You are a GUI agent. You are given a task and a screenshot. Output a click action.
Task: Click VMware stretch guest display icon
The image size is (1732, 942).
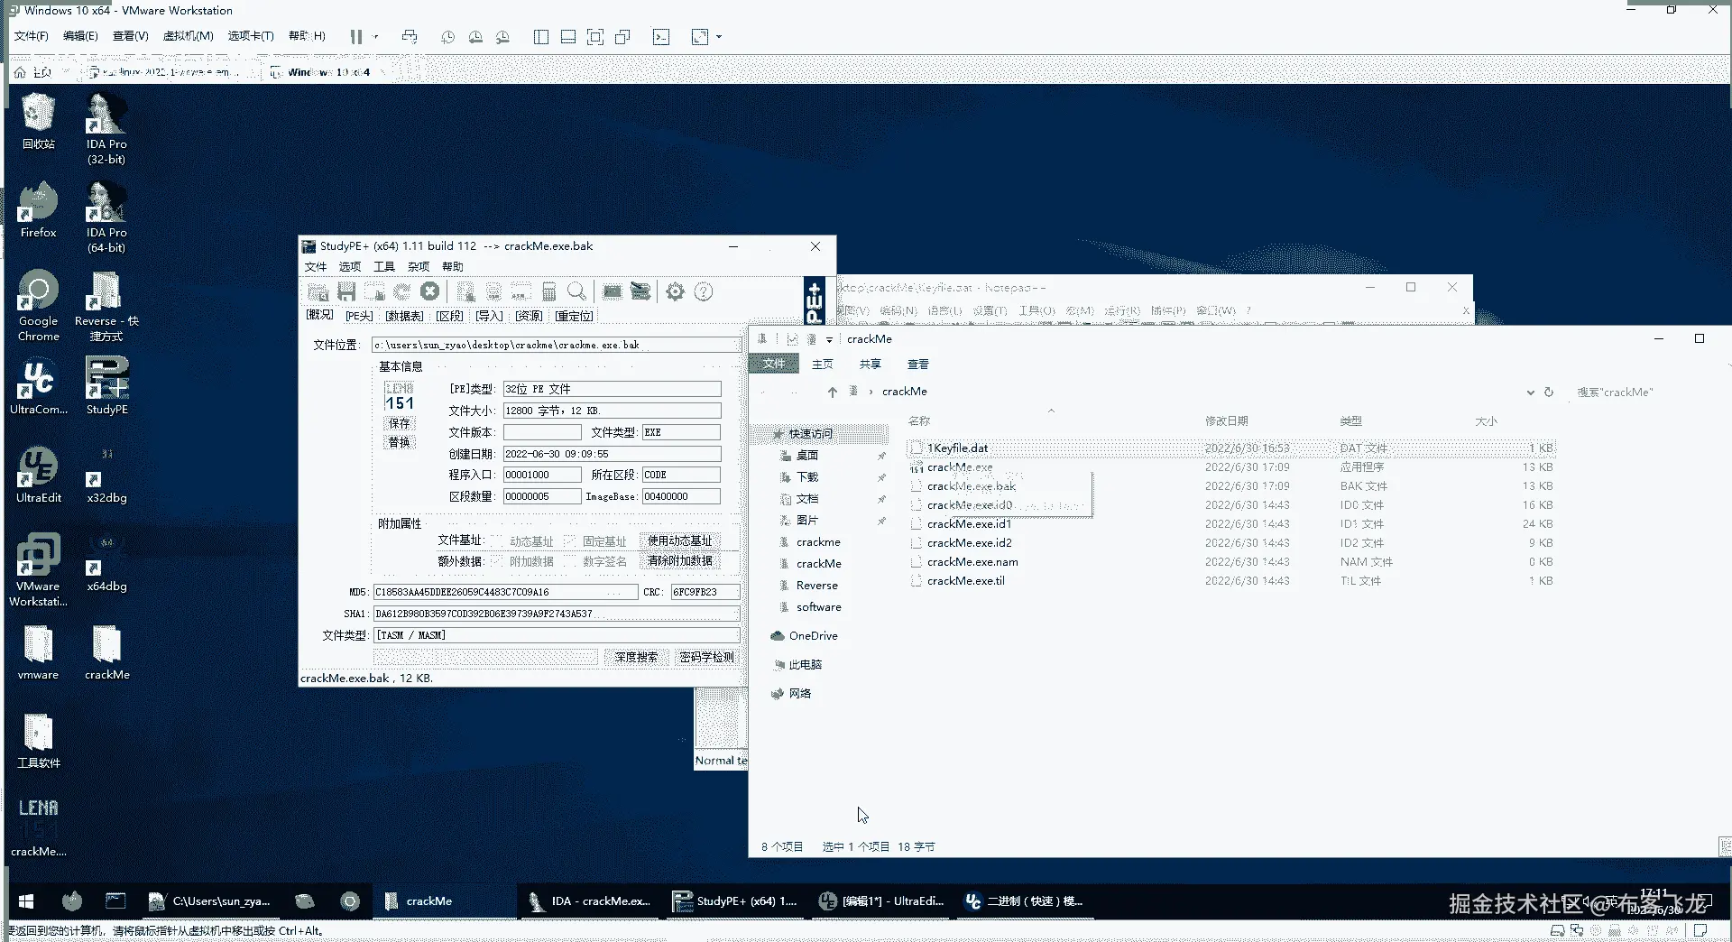(x=700, y=37)
